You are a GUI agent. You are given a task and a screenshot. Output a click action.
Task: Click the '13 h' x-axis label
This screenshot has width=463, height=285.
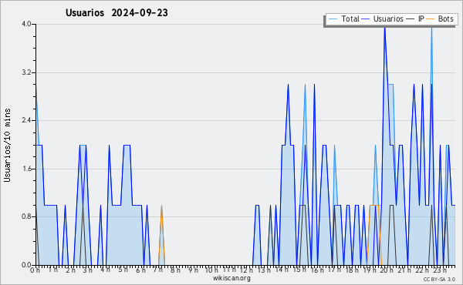pos(264,270)
